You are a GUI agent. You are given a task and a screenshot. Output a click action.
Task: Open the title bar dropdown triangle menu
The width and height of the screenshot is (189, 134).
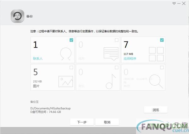(x=174, y=3)
